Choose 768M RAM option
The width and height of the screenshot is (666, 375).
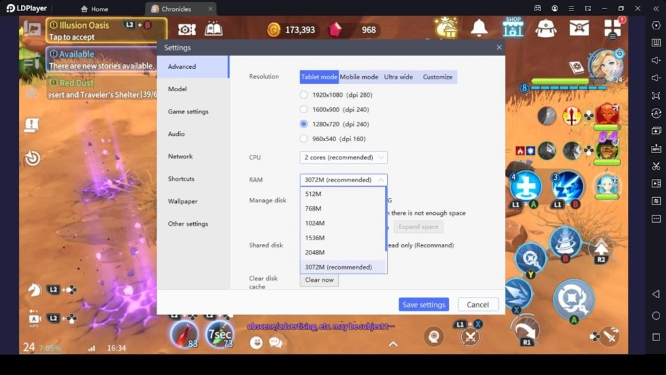click(343, 208)
